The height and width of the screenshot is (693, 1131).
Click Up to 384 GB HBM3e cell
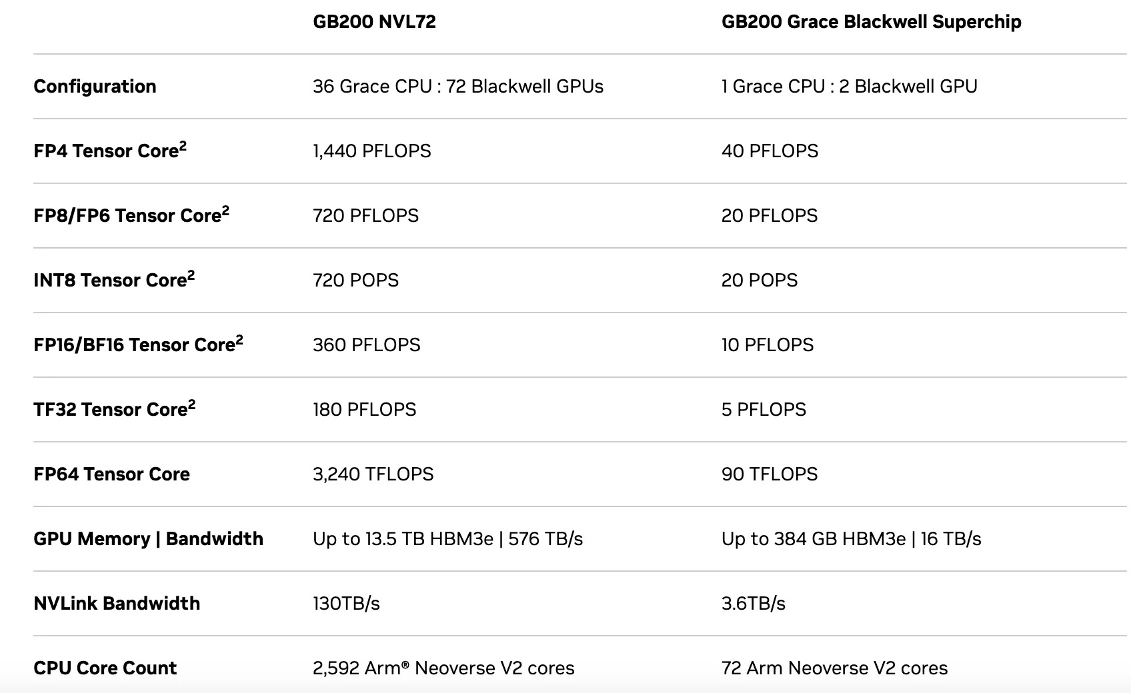point(851,539)
